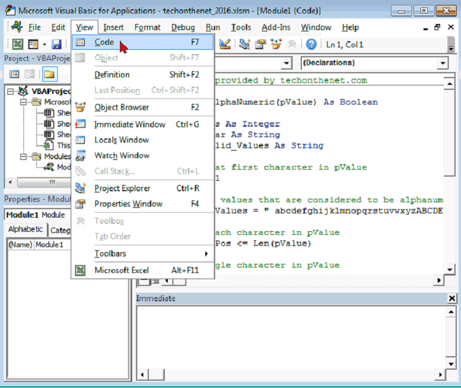This screenshot has height=388, width=461.
Task: Choose Project Explorer in View menu
Action: [x=143, y=188]
